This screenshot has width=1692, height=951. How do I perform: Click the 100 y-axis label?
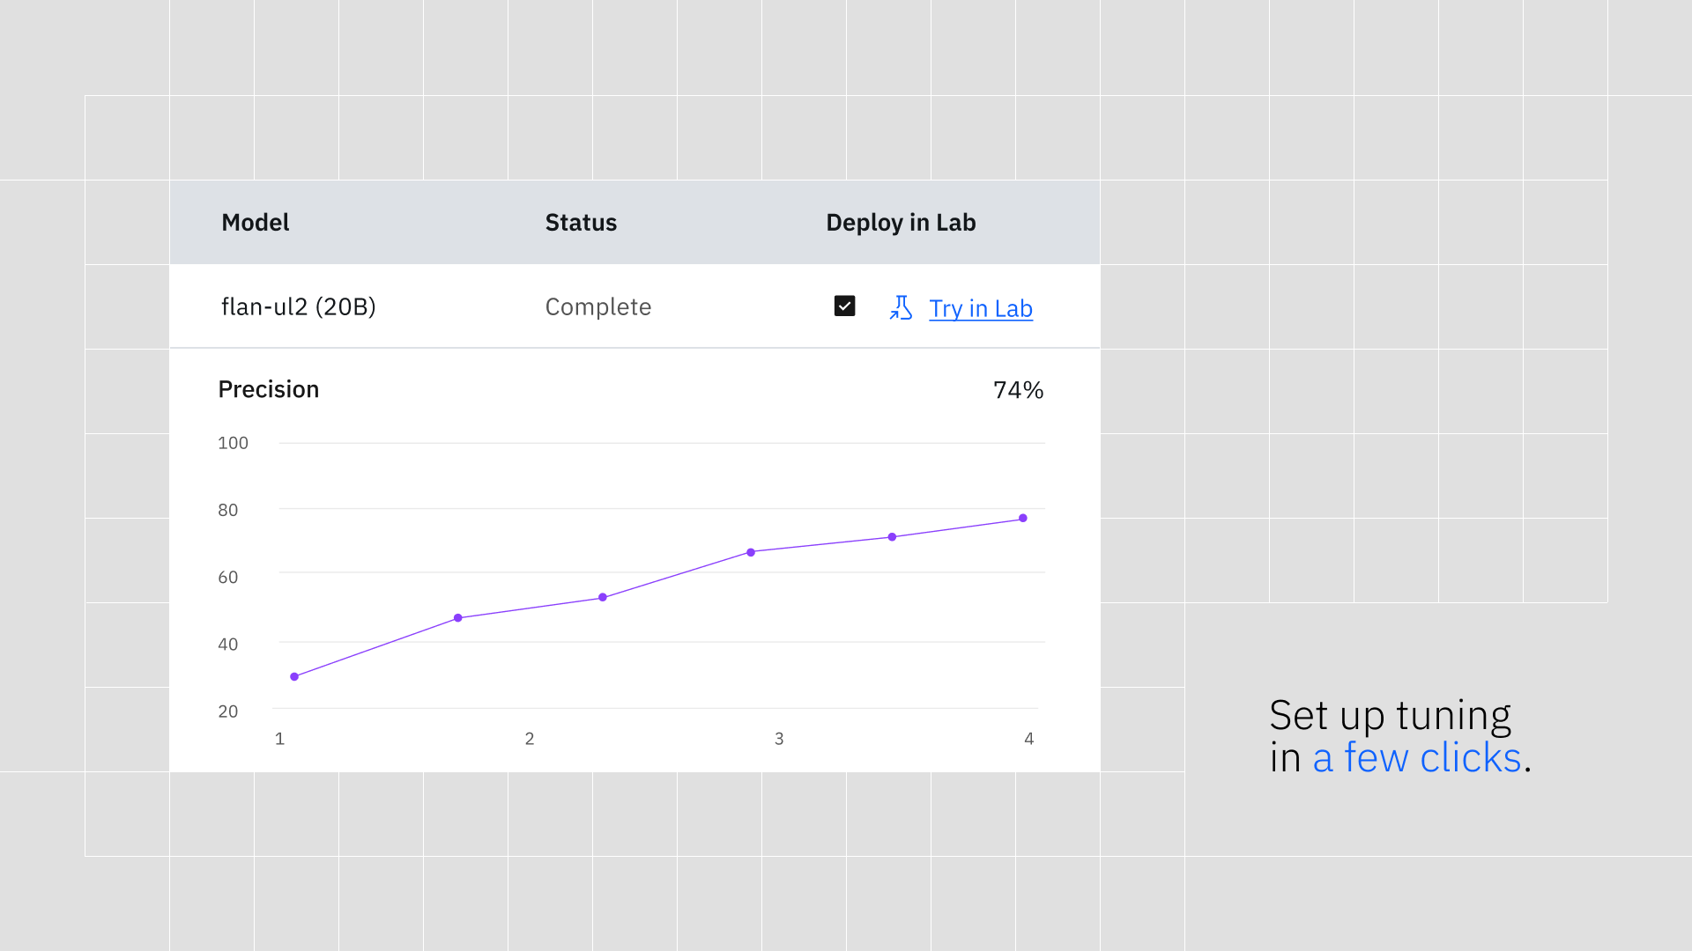[233, 443]
